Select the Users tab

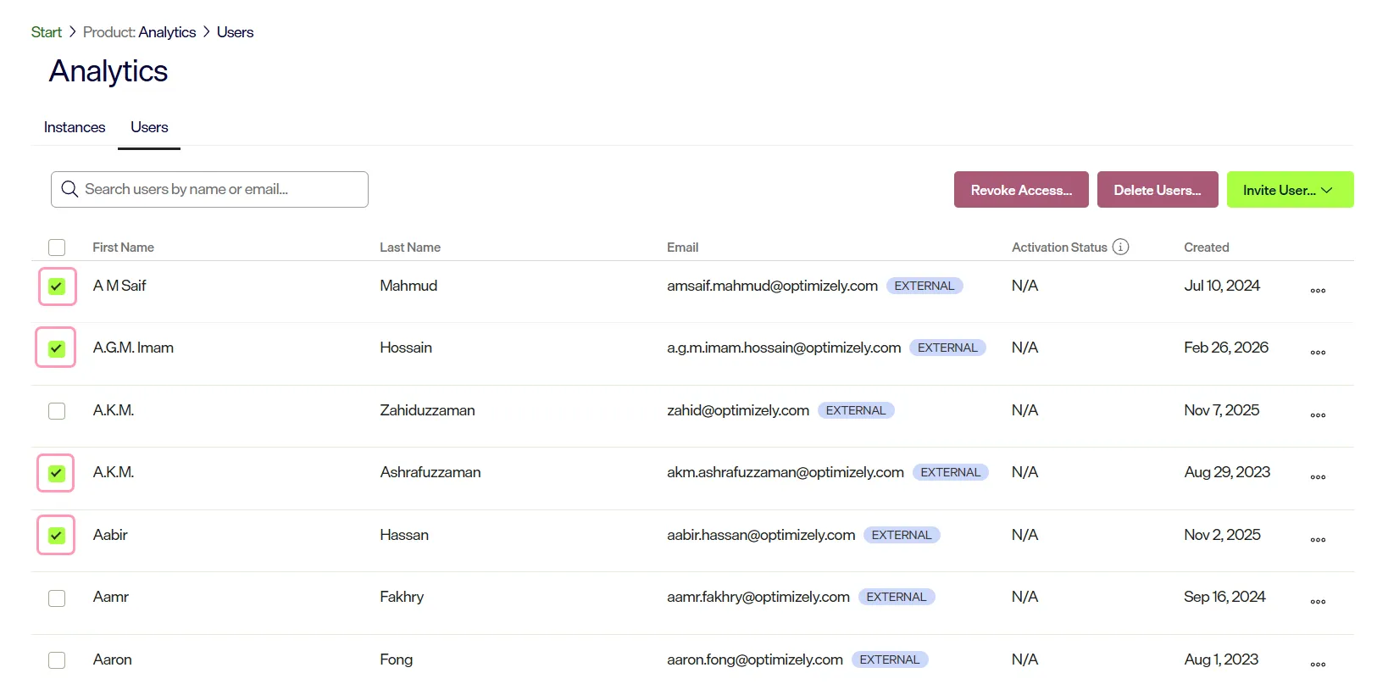149,127
